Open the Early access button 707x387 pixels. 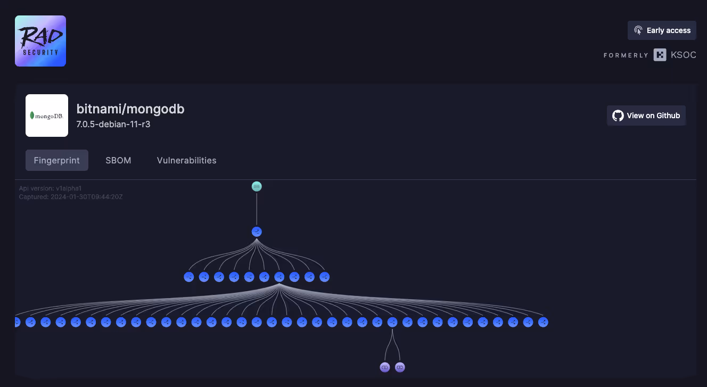click(662, 30)
